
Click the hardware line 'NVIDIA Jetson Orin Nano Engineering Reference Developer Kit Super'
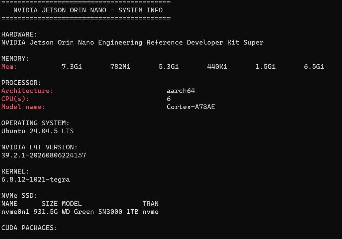point(132,42)
